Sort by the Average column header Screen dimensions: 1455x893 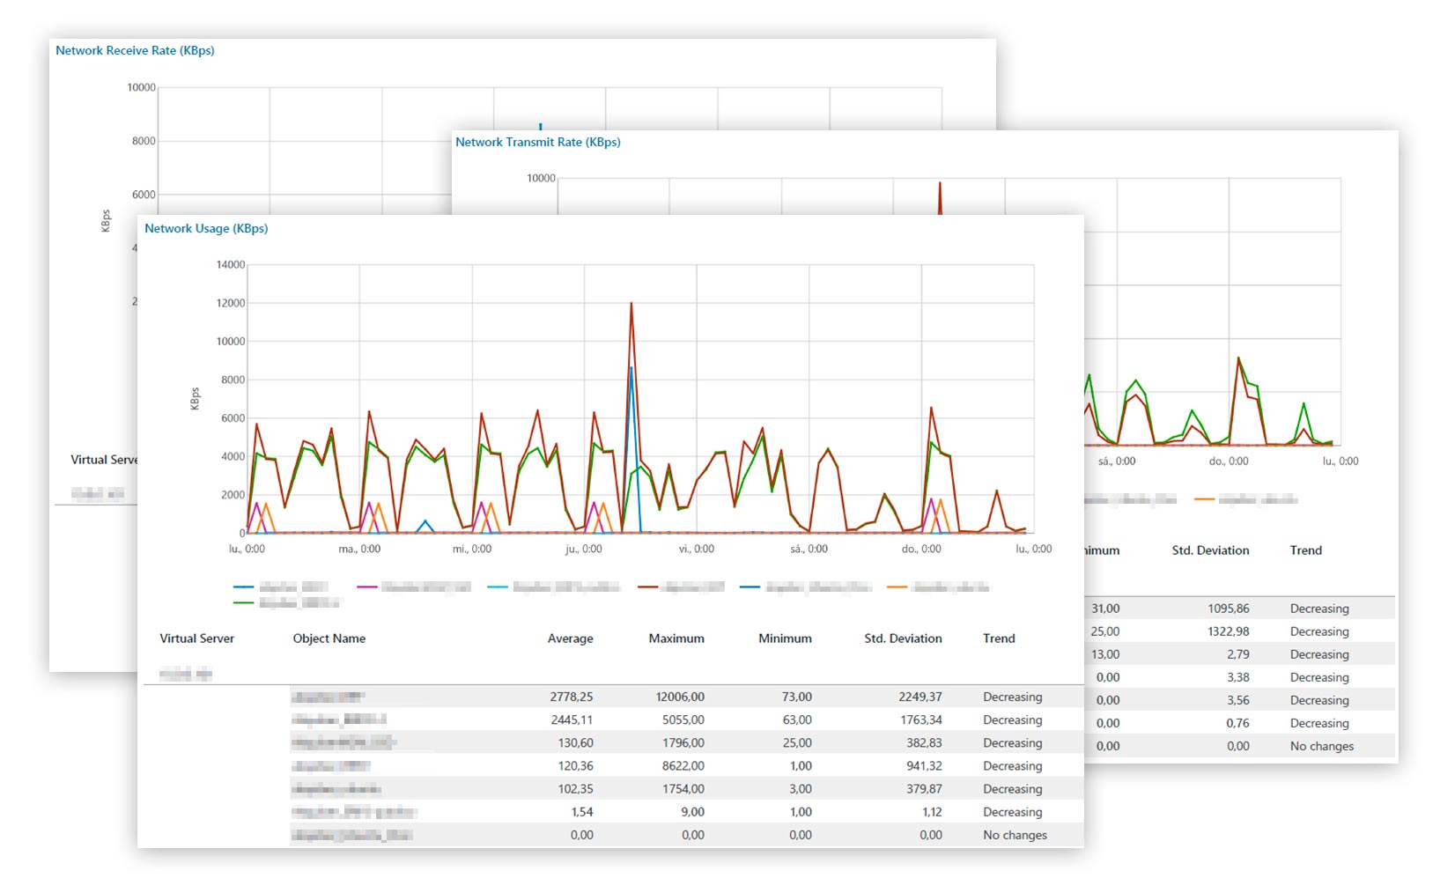coord(570,638)
